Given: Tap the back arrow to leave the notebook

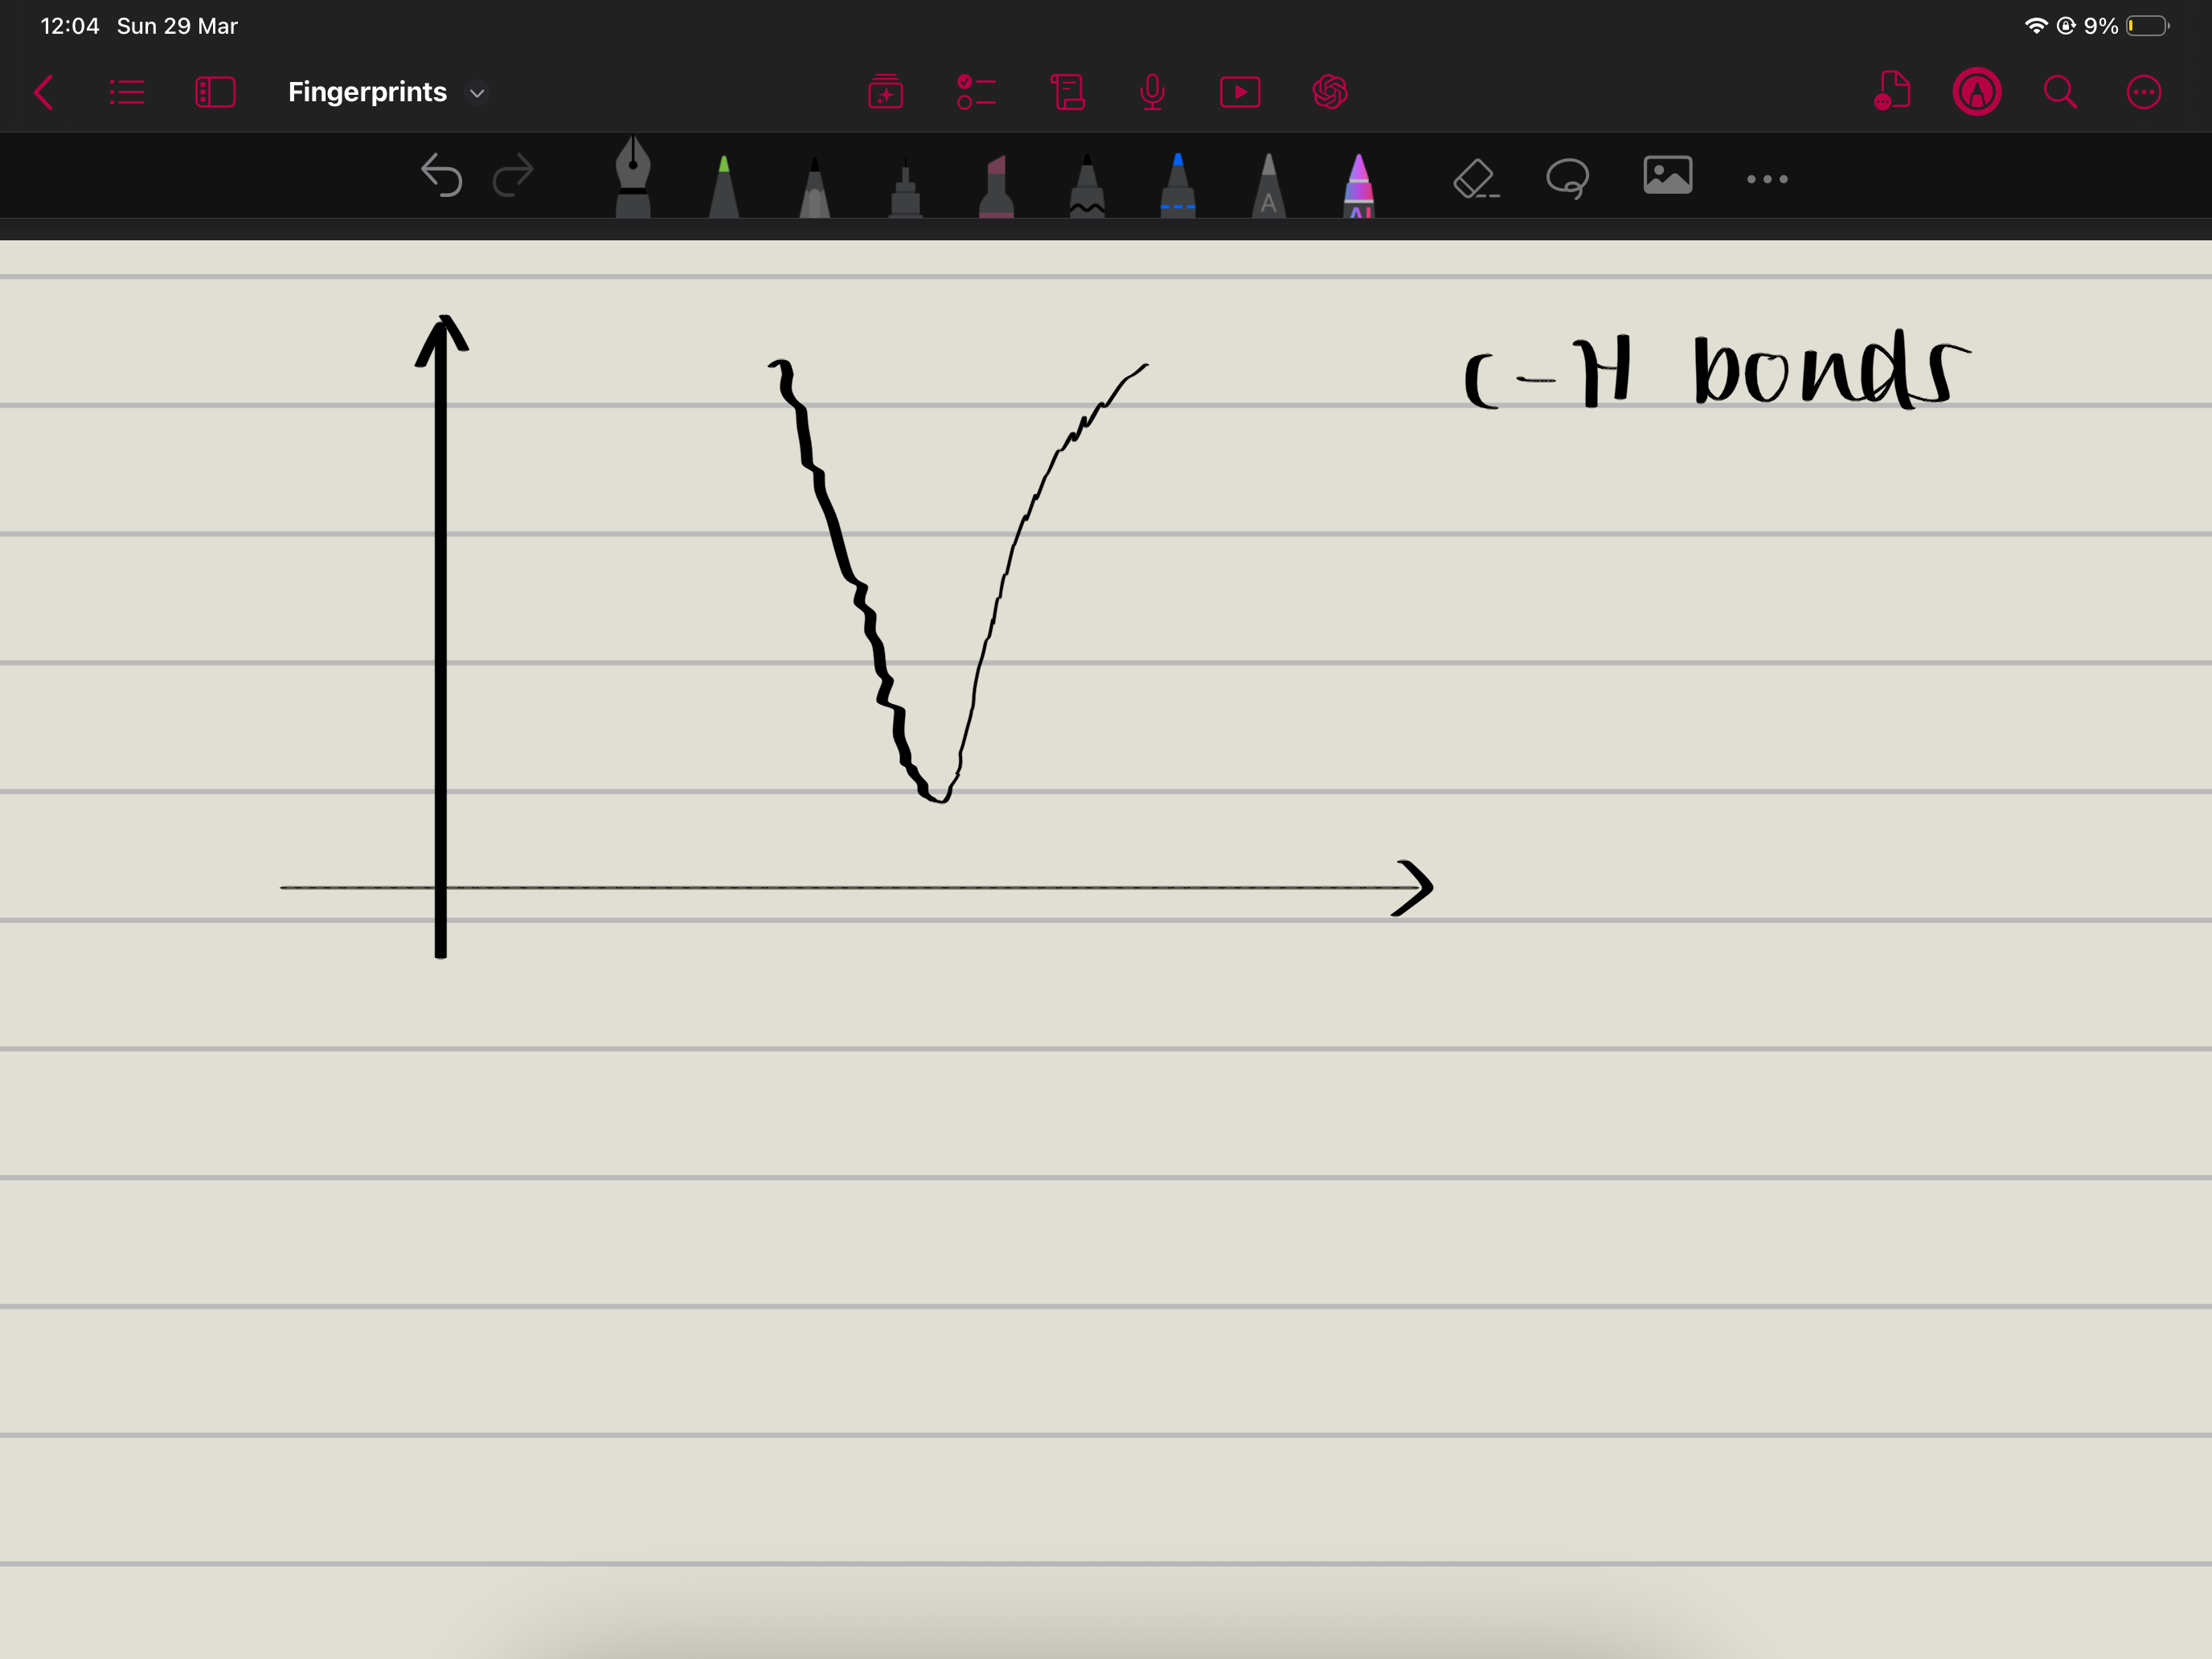Looking at the screenshot, I should (44, 92).
